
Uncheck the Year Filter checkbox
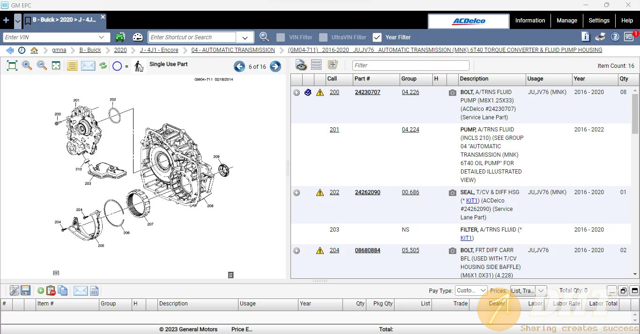pyautogui.click(x=377, y=37)
